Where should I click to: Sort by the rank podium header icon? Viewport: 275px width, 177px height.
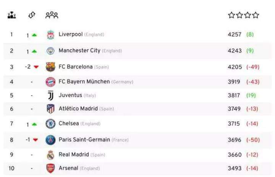(11, 15)
